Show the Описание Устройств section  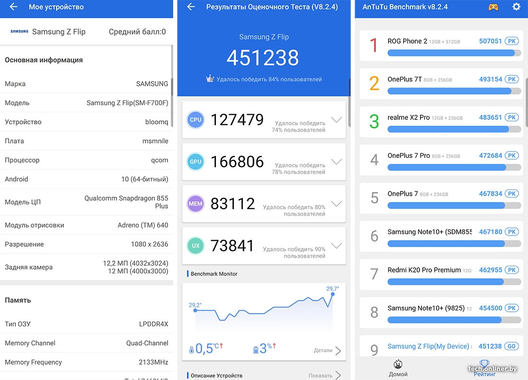pos(325,375)
